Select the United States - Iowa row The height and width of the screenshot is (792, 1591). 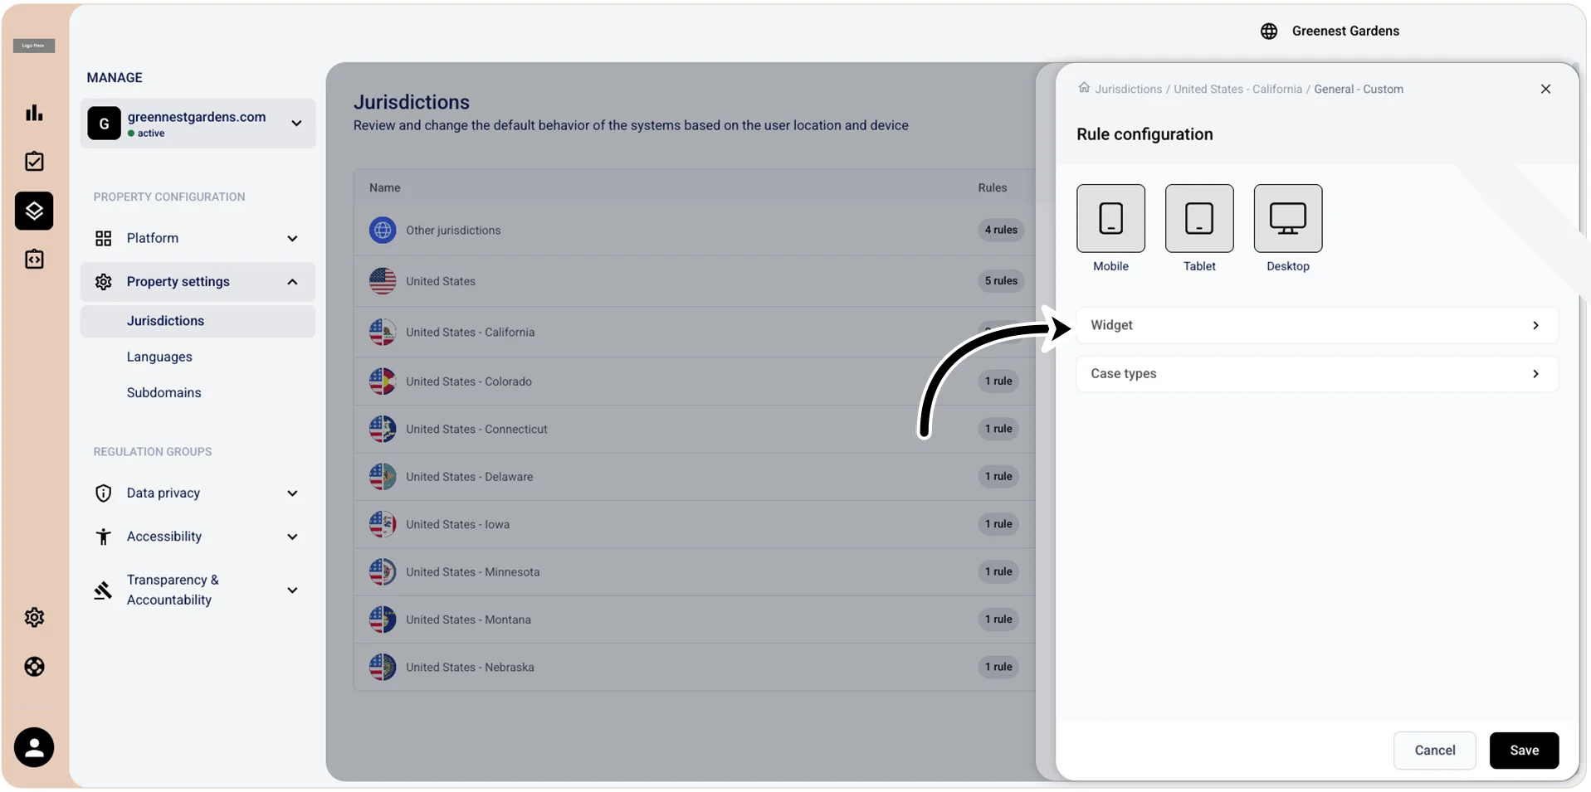695,524
